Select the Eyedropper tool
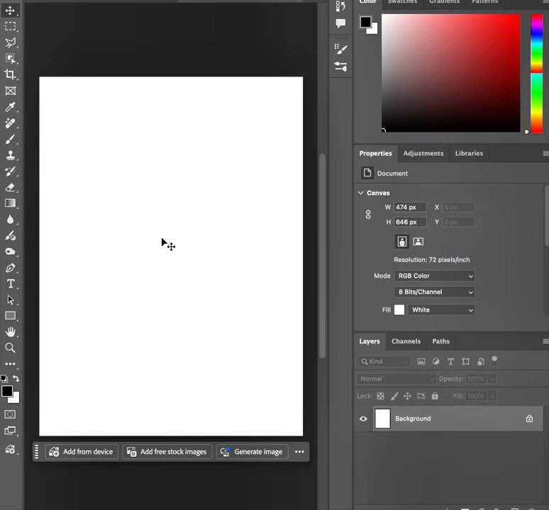The height and width of the screenshot is (510, 549). click(x=10, y=107)
